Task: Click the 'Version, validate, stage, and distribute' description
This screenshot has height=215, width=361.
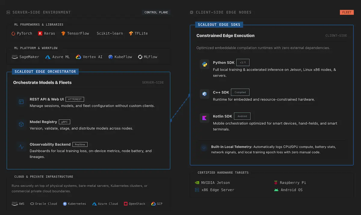Action: click(x=81, y=128)
